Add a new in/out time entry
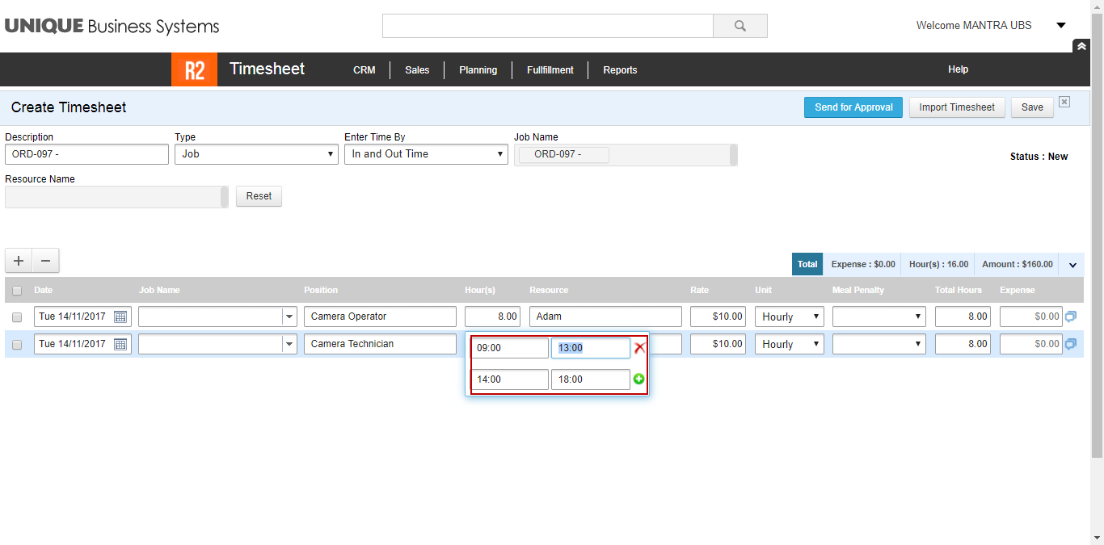 coord(638,379)
